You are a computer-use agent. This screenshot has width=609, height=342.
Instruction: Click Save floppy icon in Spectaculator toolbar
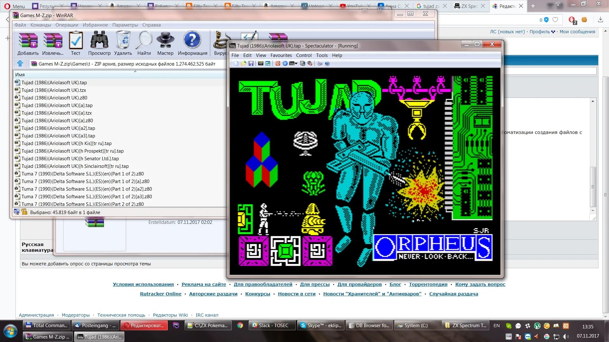(251, 63)
